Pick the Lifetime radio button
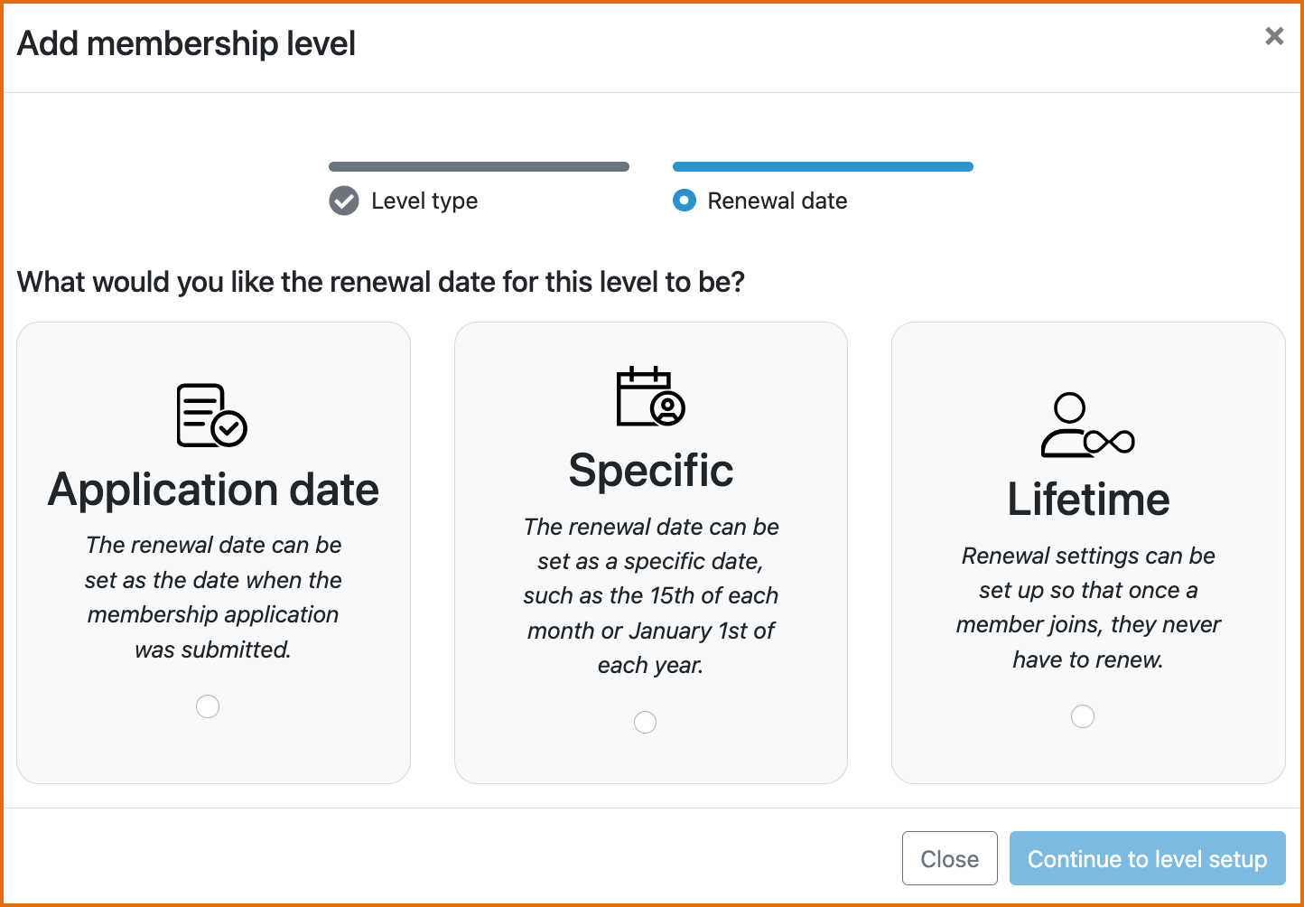1304x907 pixels. point(1083,716)
